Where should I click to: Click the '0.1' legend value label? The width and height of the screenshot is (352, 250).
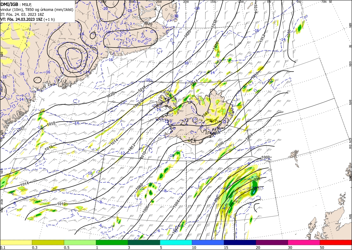tap(2, 248)
